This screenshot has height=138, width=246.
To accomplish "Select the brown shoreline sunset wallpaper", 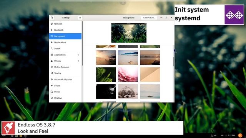I will coord(150,58).
